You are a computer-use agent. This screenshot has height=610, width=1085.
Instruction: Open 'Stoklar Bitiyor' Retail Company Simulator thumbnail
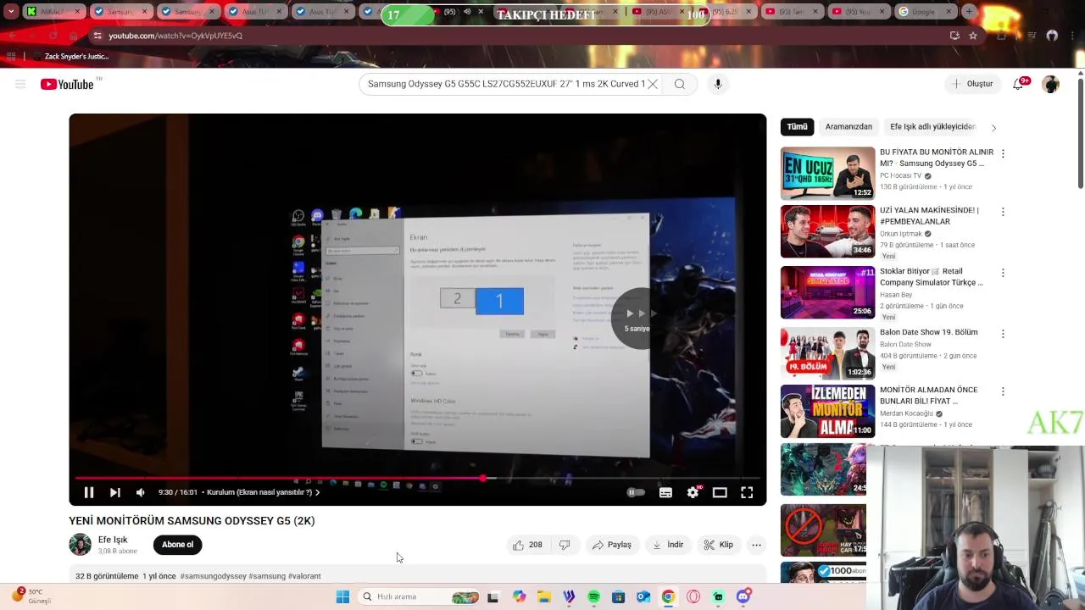pyautogui.click(x=827, y=292)
